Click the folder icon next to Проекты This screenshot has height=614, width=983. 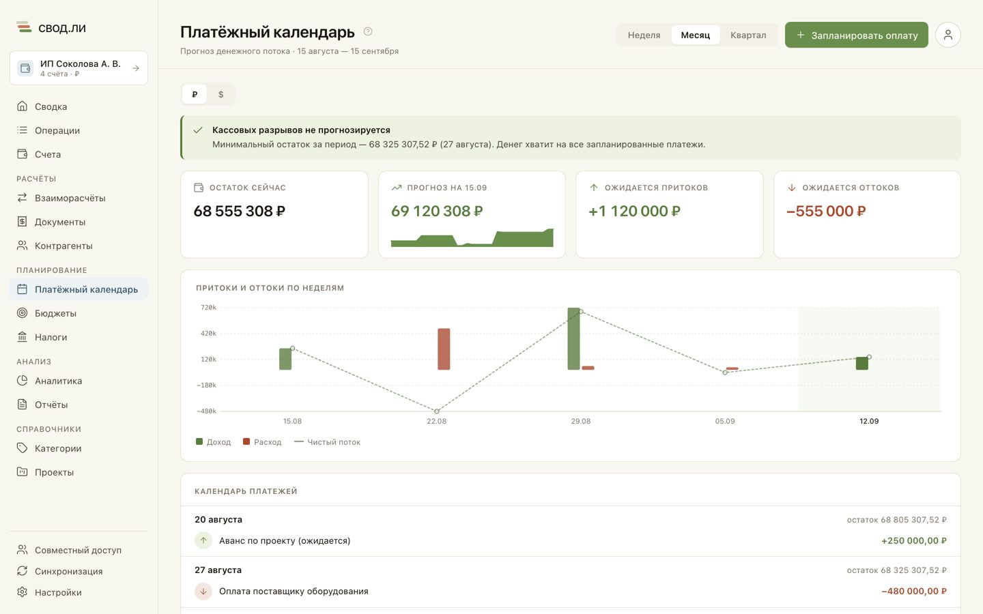point(23,472)
